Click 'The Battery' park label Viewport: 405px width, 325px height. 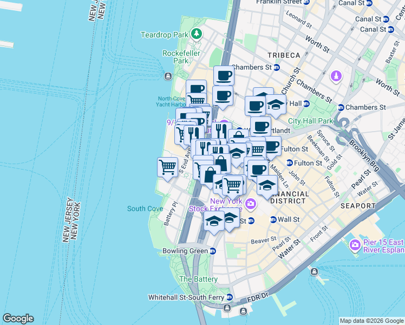[x=198, y=279]
